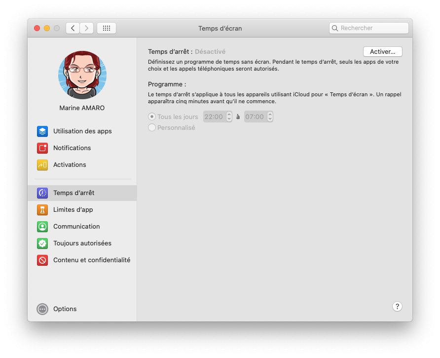Click the yellow Activations icon
The image size is (440, 358).
[x=42, y=165]
